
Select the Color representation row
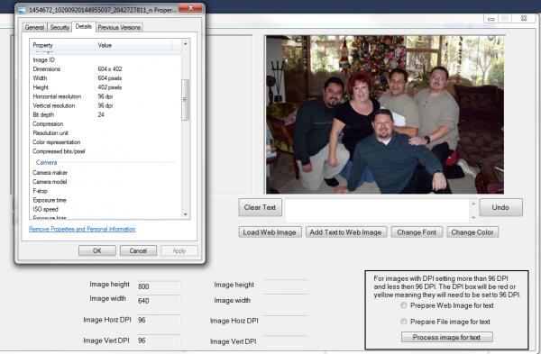pos(105,142)
